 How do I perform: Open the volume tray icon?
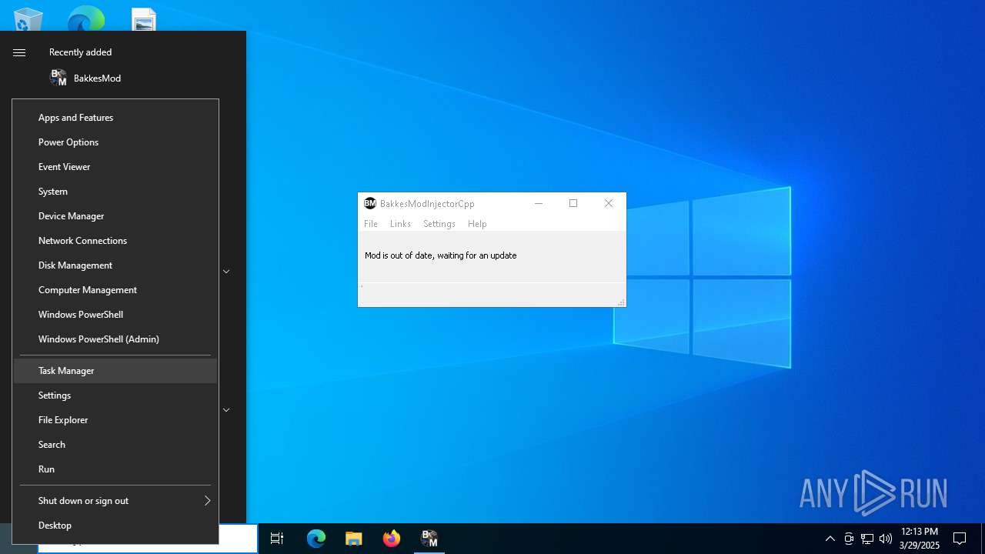(886, 539)
